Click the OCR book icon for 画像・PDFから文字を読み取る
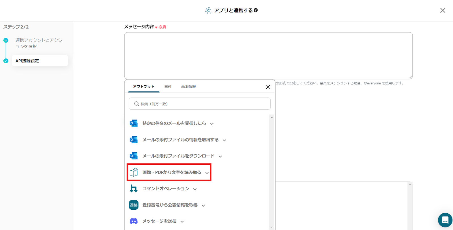 [134, 172]
